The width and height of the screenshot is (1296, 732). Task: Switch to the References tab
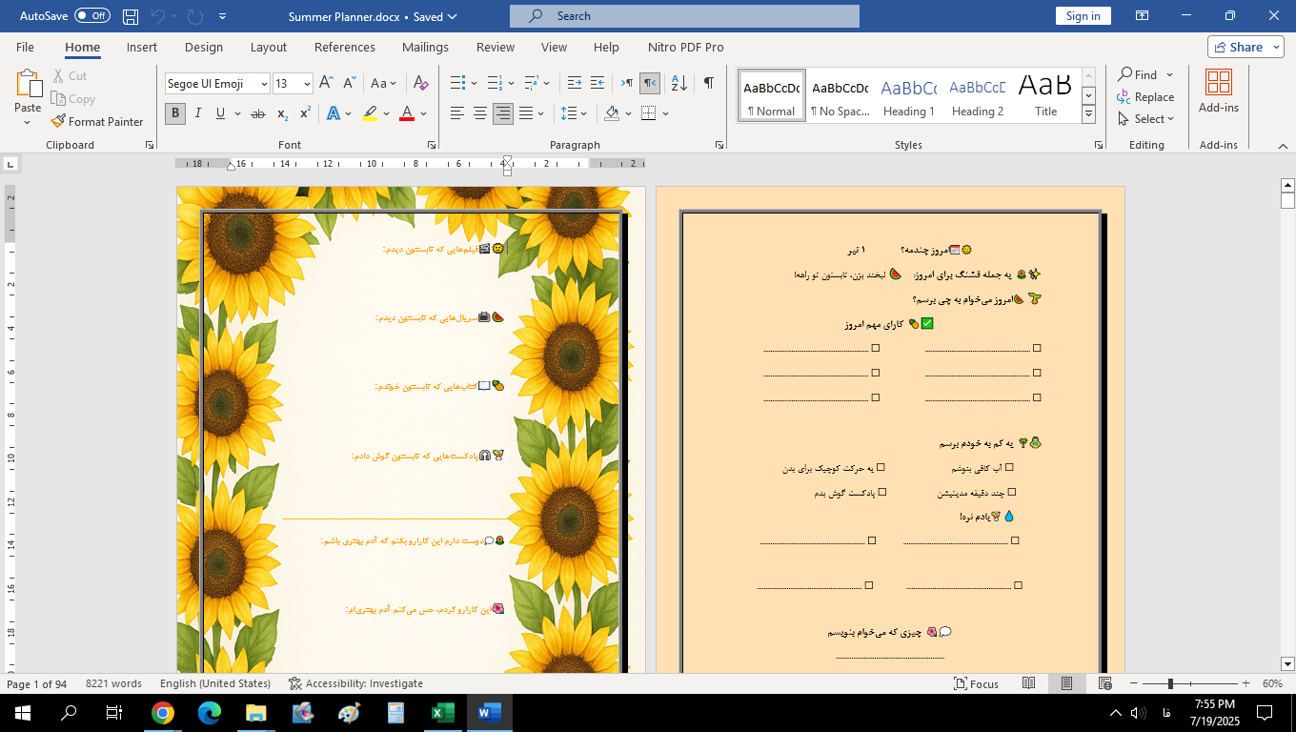(x=344, y=47)
